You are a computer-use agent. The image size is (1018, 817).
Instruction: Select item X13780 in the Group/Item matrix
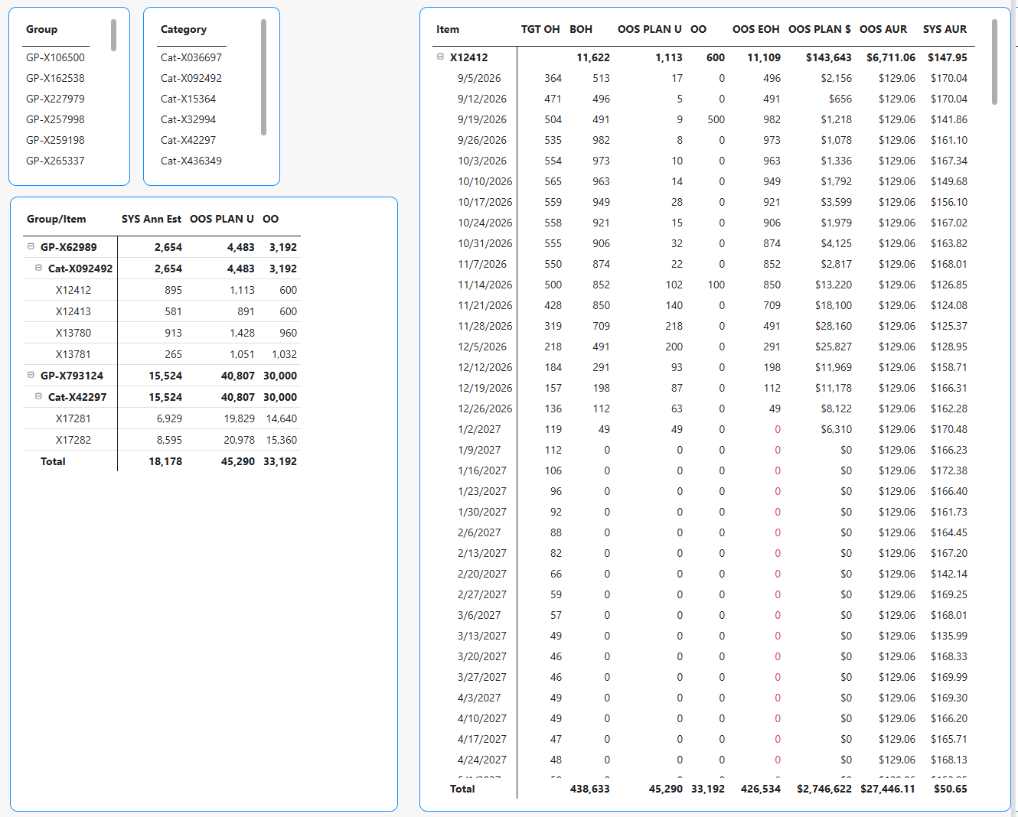pos(73,333)
